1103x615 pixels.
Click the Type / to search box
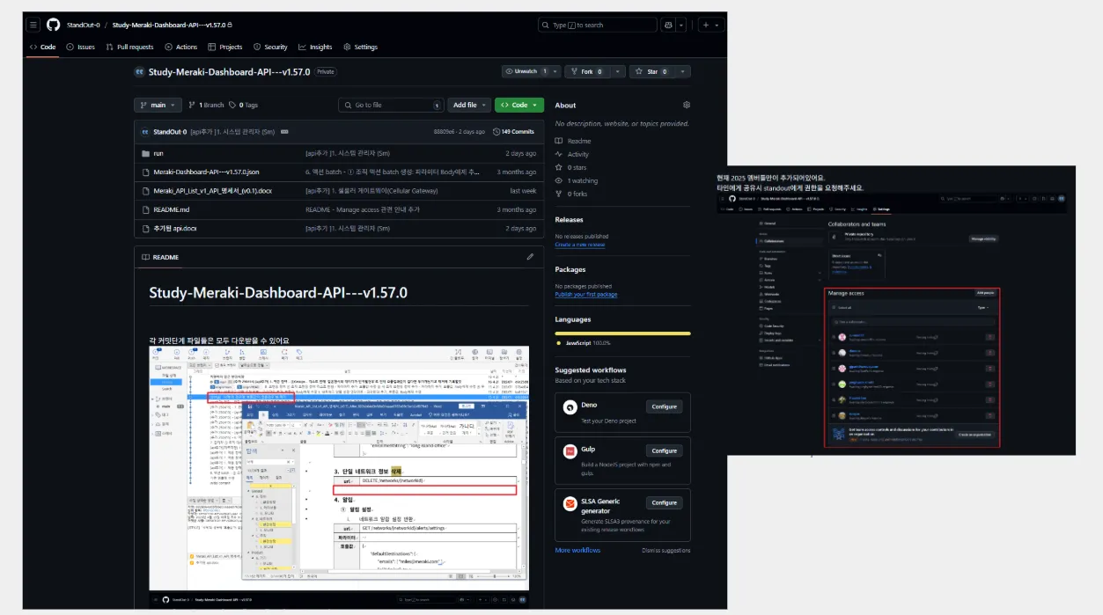[598, 25]
